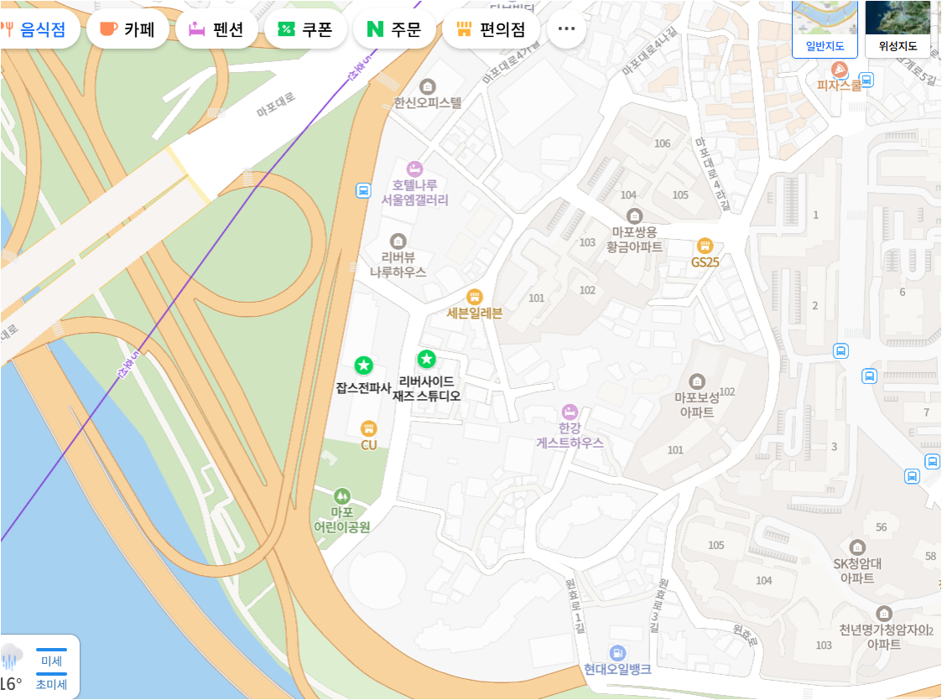This screenshot has width=942, height=700.
Task: Click the 리버사이드 재즈 스튜디오 star marker
Action: point(427,359)
